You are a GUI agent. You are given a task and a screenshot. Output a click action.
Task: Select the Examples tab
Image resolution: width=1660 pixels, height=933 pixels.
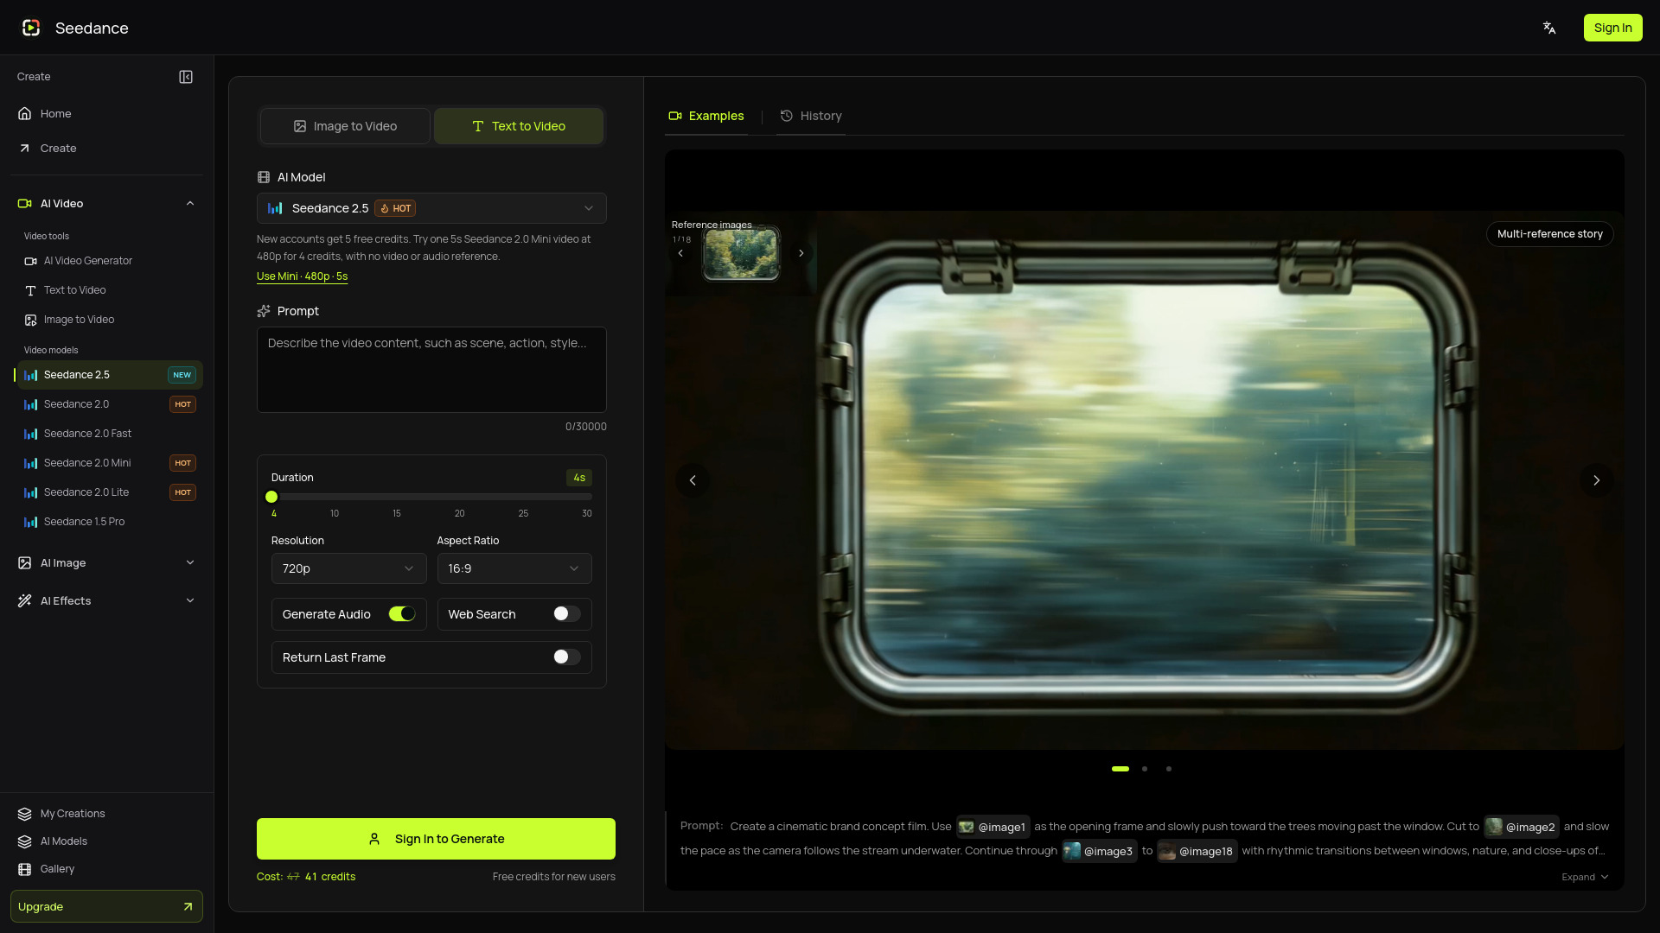pyautogui.click(x=706, y=116)
